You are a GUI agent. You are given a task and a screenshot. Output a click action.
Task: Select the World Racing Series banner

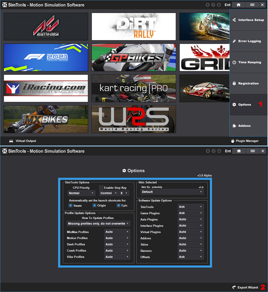click(x=134, y=119)
